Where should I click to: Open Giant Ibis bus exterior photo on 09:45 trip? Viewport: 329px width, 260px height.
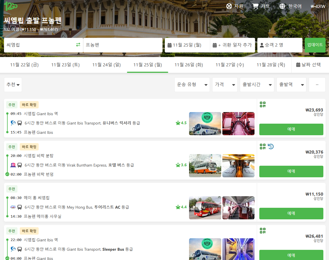[x=205, y=124]
